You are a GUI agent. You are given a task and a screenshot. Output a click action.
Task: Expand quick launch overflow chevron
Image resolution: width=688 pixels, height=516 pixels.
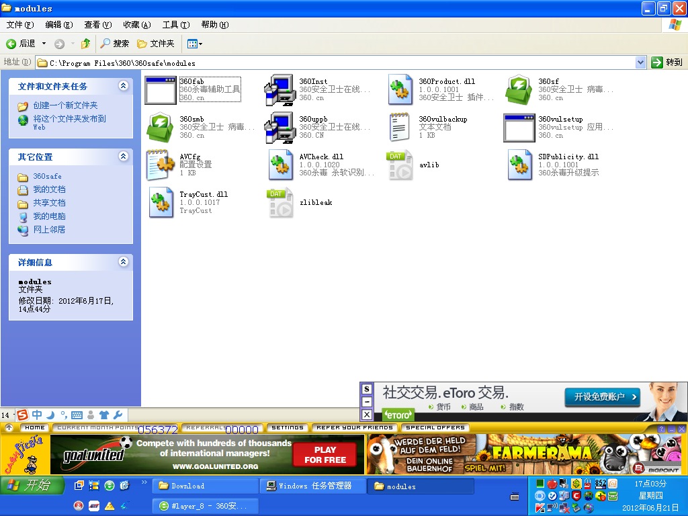point(144,482)
